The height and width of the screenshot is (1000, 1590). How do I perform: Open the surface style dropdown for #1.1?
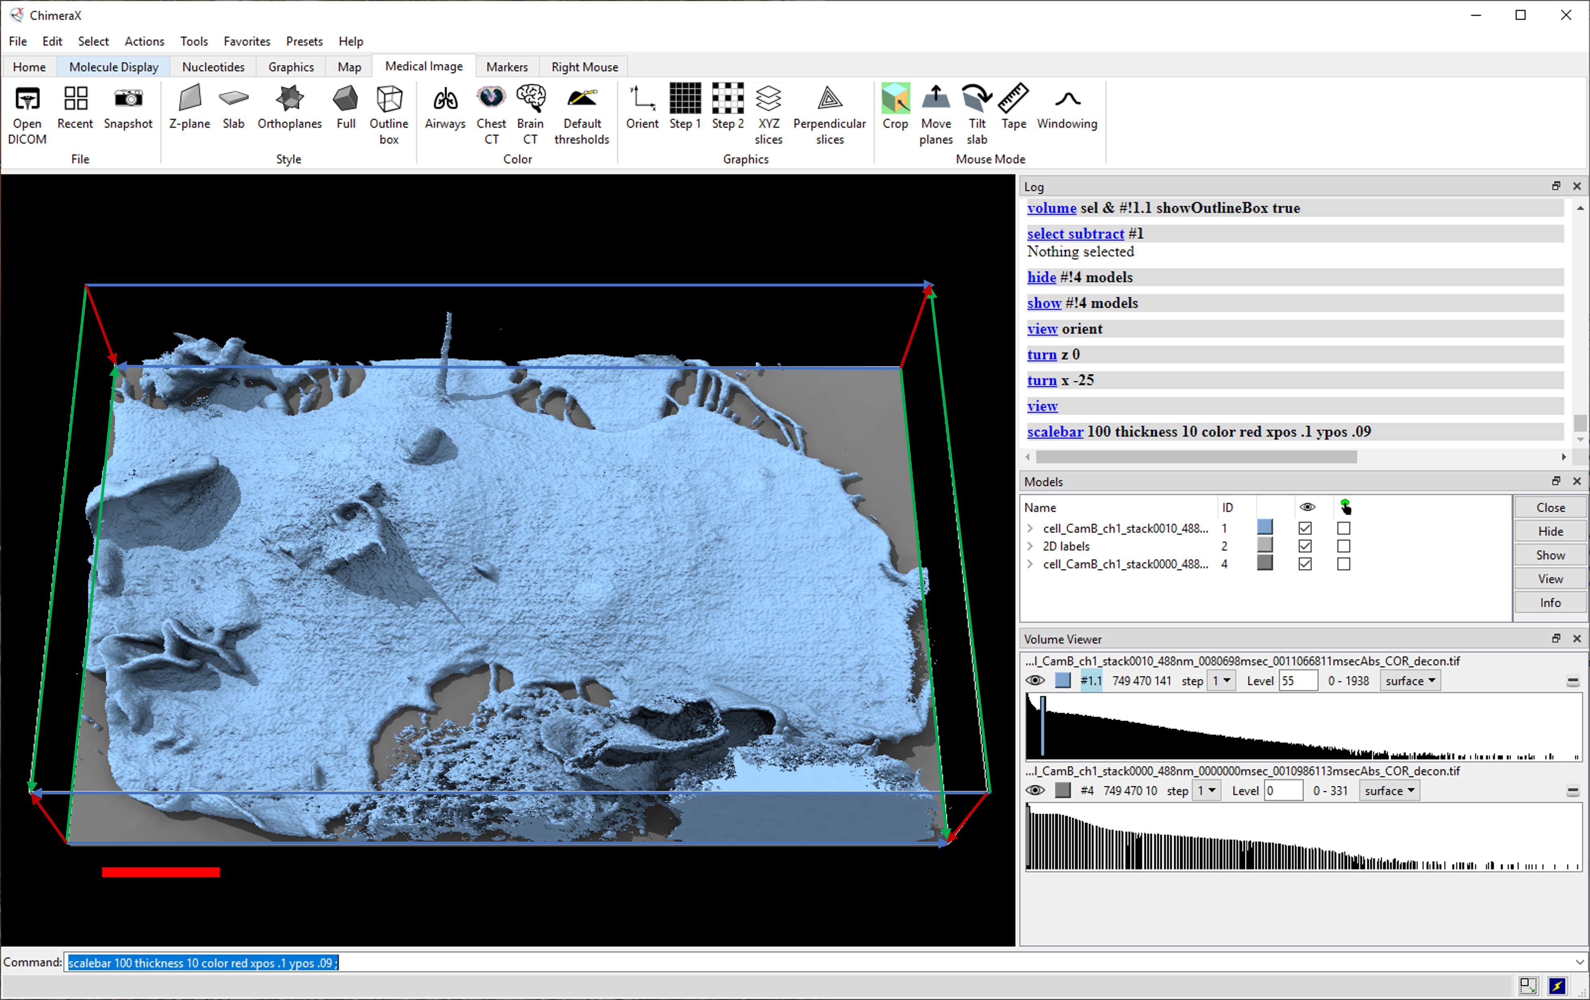pos(1410,681)
